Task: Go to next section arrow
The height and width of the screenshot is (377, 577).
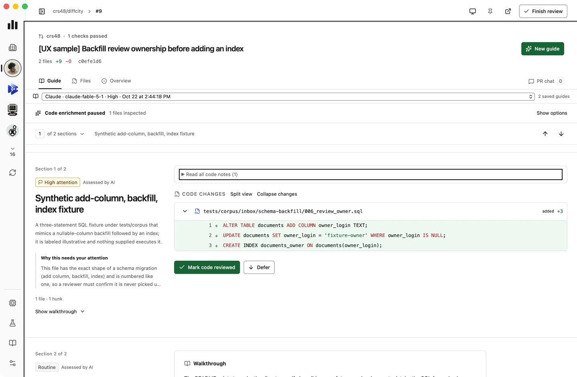Action: pos(561,134)
